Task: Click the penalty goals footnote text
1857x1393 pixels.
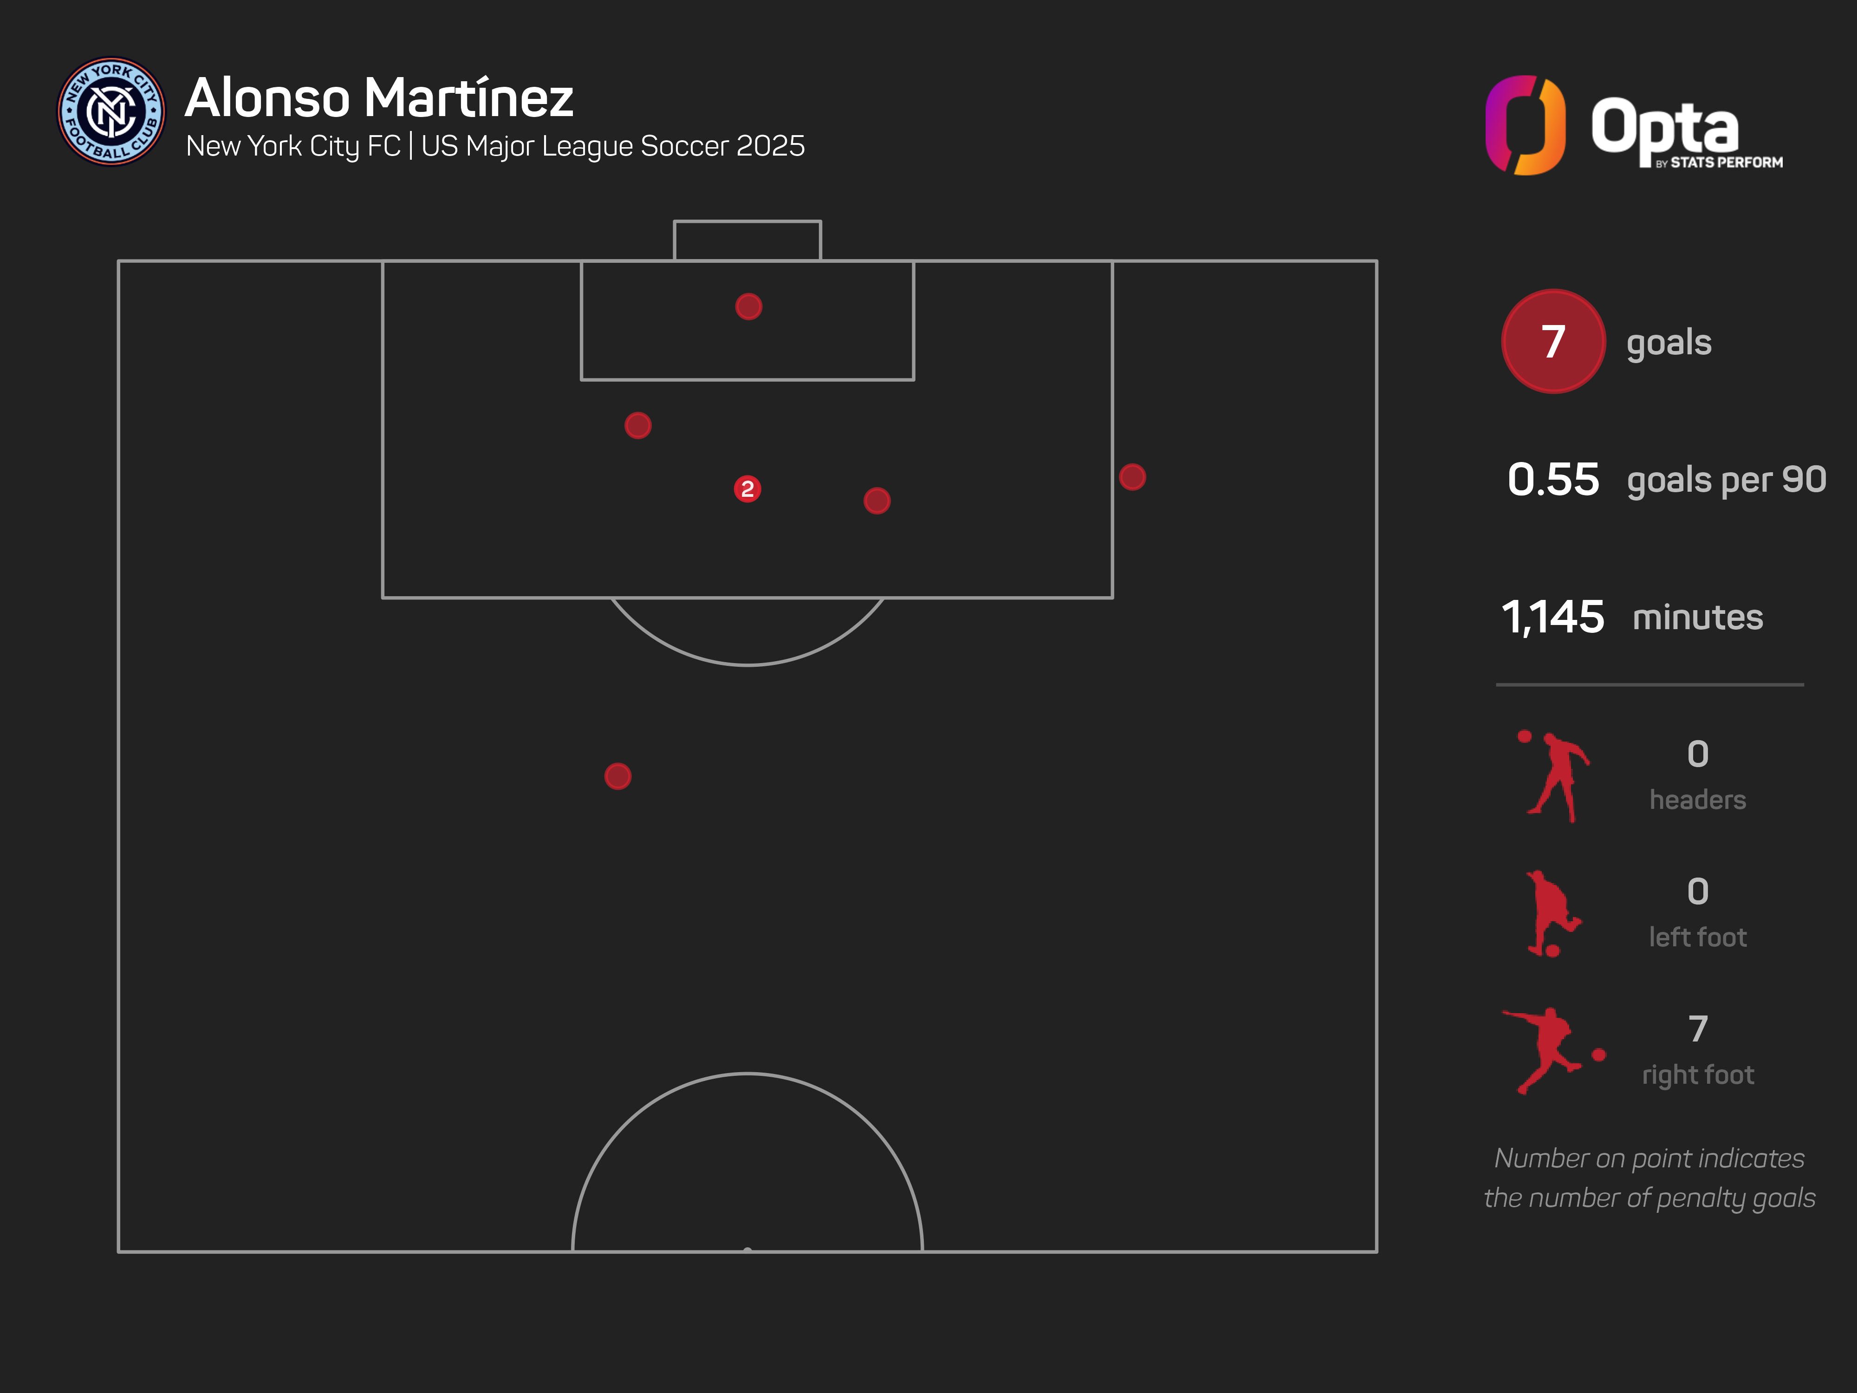Action: click(x=1649, y=1177)
